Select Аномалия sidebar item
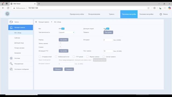The image size is (172, 97). pos(21,53)
